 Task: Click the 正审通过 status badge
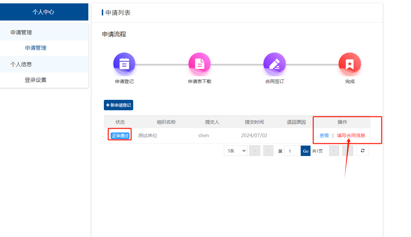pos(120,135)
